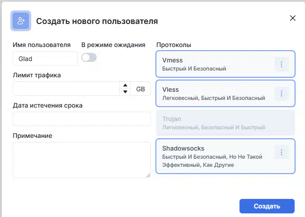Deselect the Shadowsocks protocol card

click(225, 156)
